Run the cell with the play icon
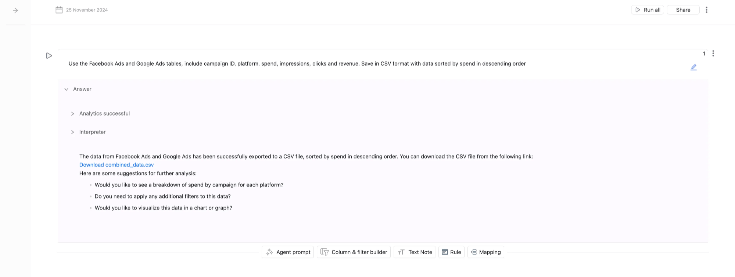This screenshot has height=277, width=735. click(49, 56)
